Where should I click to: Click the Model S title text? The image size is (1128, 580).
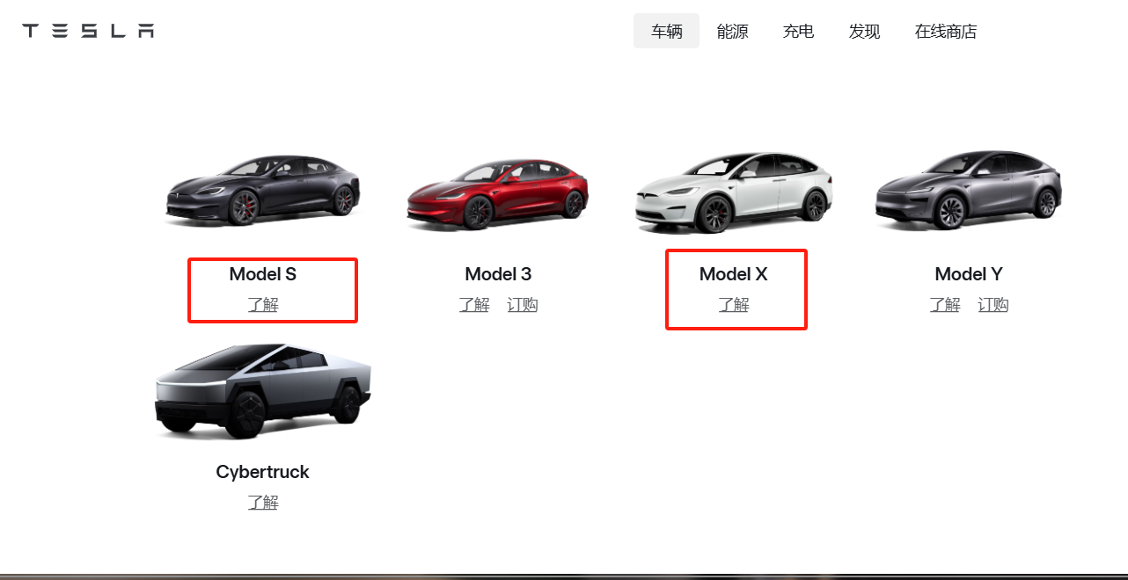coord(262,274)
